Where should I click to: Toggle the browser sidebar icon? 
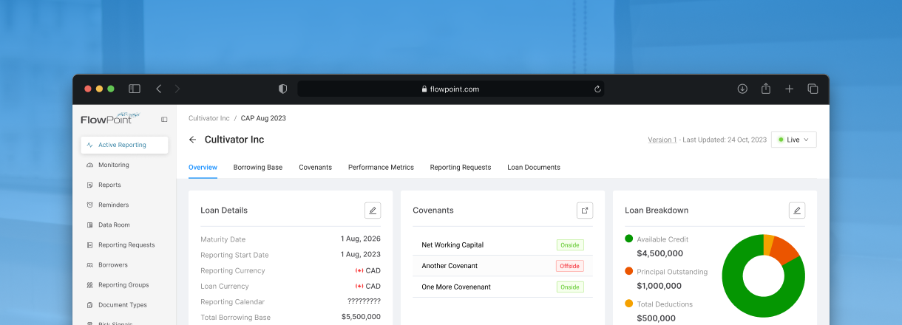pos(135,89)
